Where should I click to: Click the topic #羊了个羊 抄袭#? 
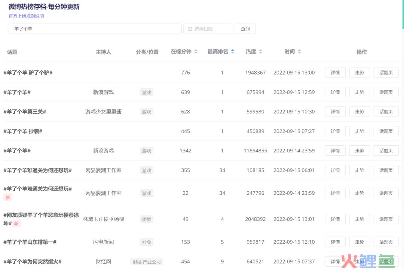click(23, 131)
